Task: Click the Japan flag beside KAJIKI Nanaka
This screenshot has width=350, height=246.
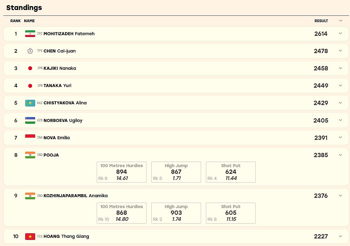Action: click(30, 68)
